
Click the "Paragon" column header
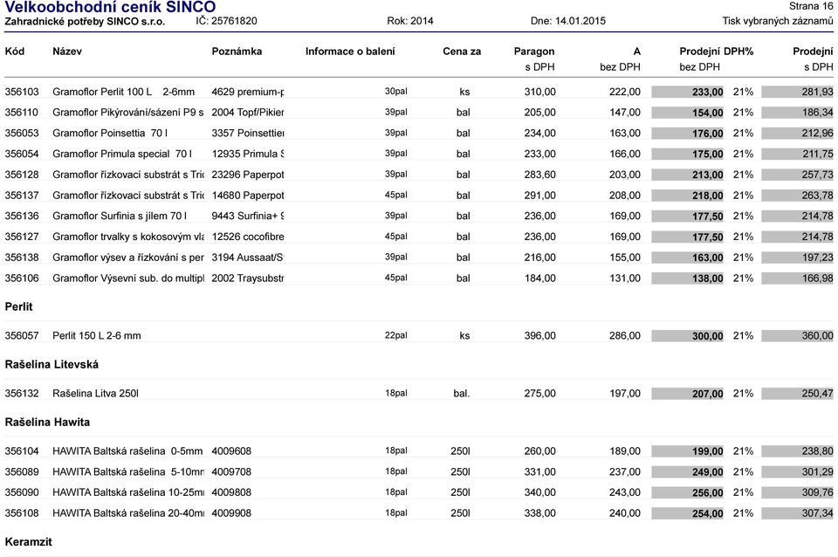coord(534,52)
